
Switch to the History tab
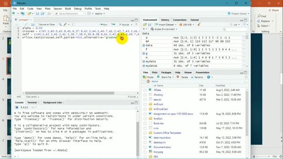165,20
